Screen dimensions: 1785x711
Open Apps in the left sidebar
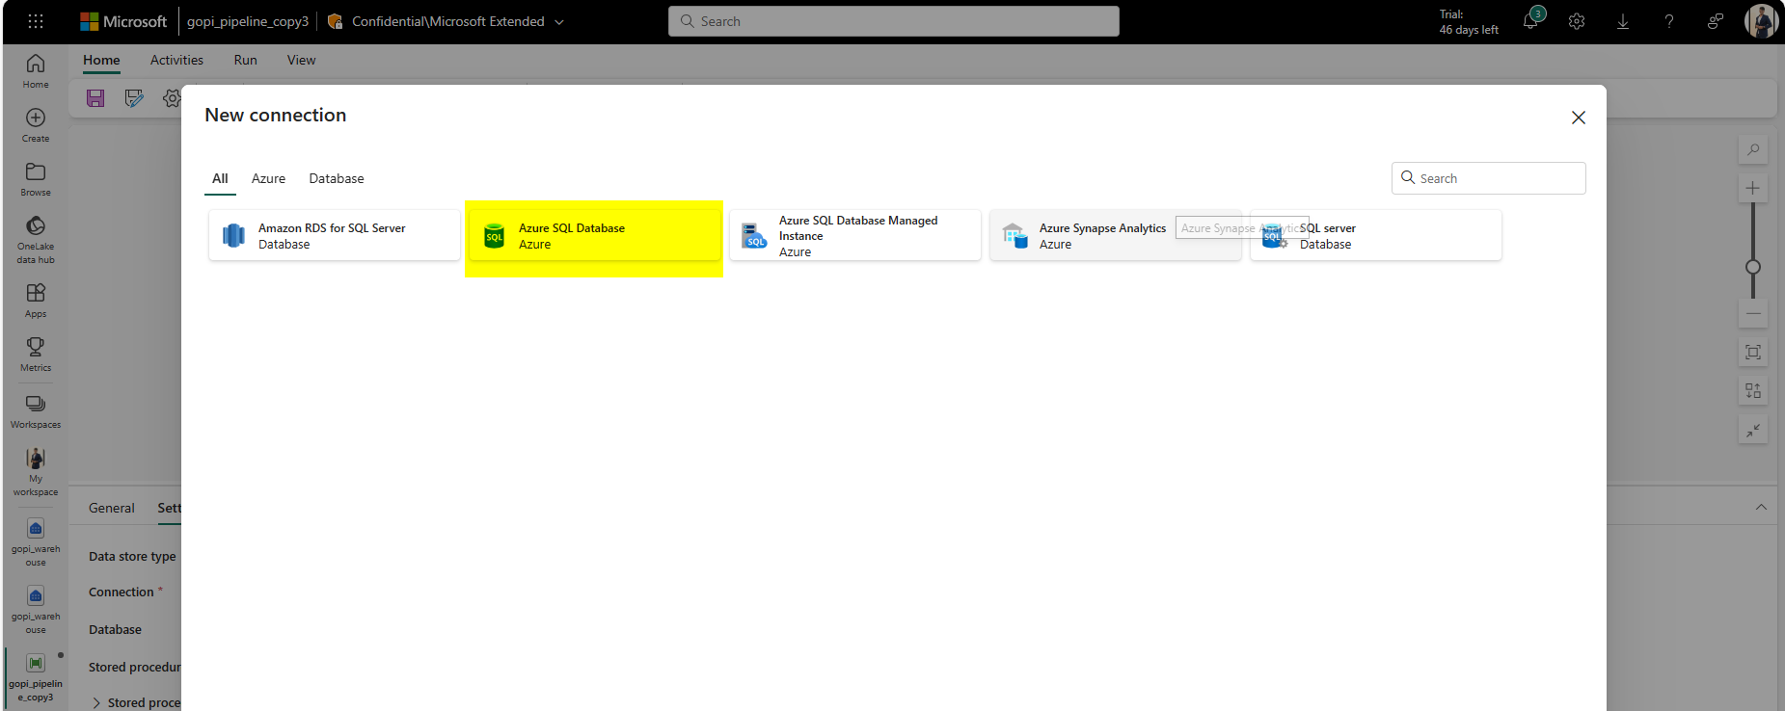tap(36, 301)
